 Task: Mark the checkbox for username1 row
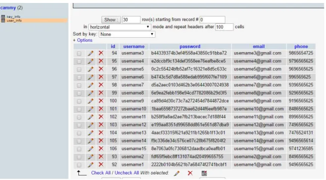tap(79, 165)
